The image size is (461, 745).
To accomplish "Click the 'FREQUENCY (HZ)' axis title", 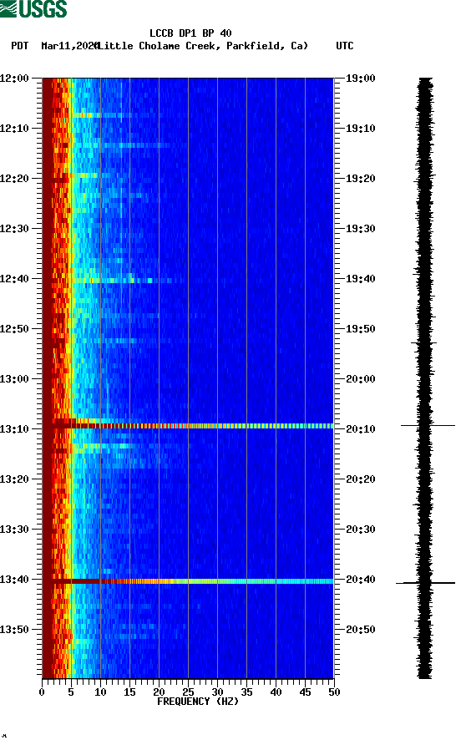I will [x=198, y=702].
